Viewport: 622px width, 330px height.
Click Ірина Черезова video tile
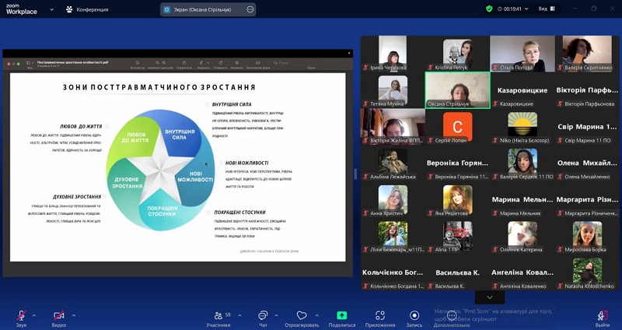pos(393,54)
